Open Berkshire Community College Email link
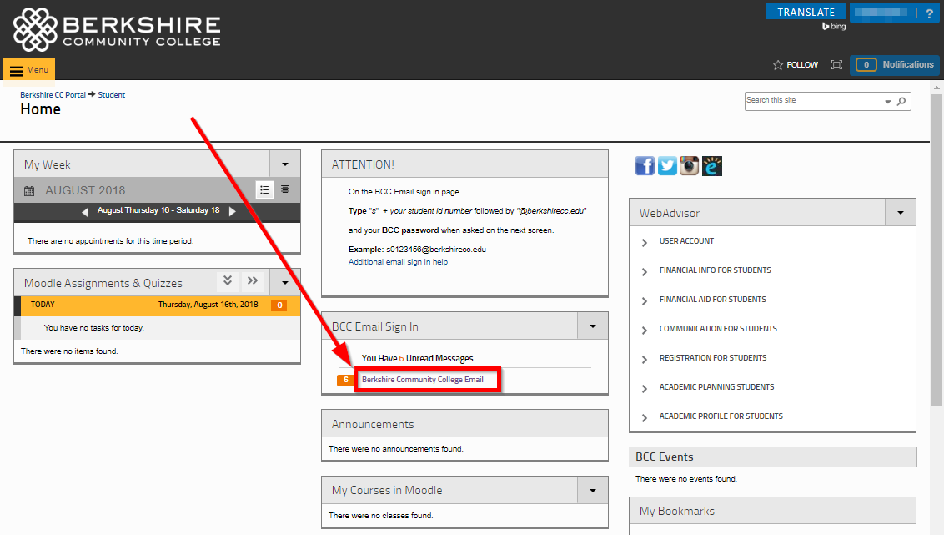The image size is (944, 535). [423, 380]
